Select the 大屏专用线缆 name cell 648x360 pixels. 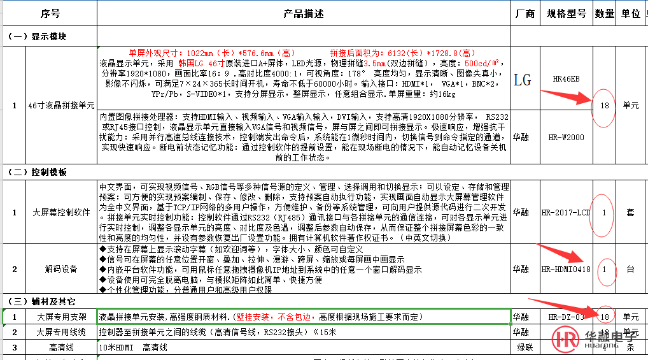click(62, 332)
